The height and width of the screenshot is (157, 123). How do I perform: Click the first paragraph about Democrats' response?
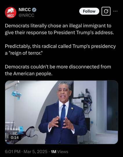pos(59,29)
